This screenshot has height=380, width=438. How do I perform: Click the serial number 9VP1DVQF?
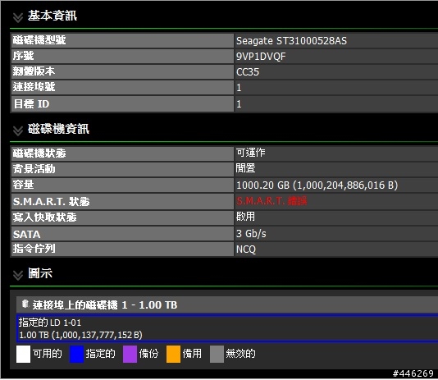(261, 57)
